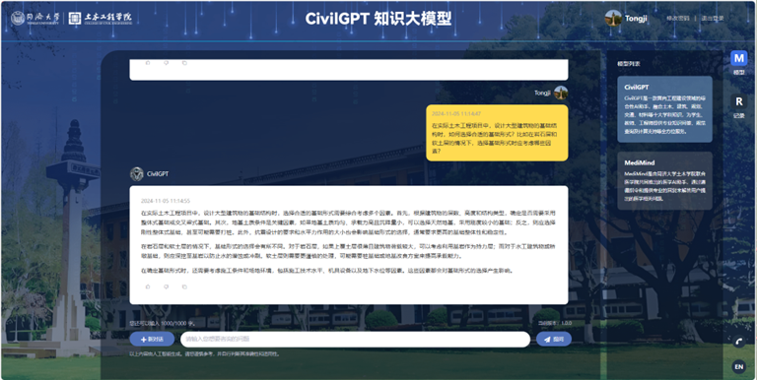The image size is (757, 380).
Task: Click the Tongji avatar in header
Action: (613, 19)
